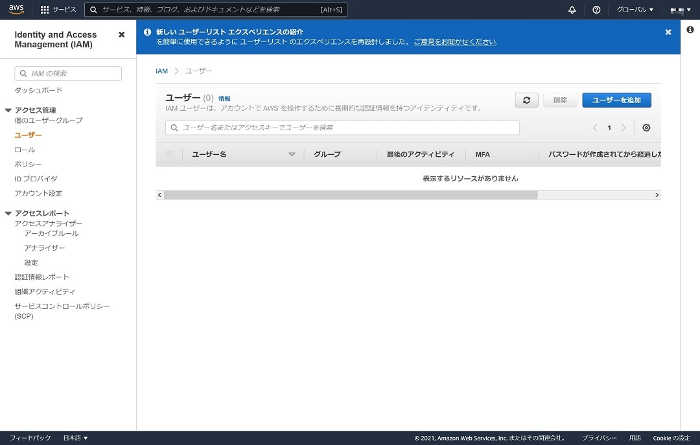Open ID プロバイダ in sidebar
Screen dimensions: 700x445
coord(36,179)
